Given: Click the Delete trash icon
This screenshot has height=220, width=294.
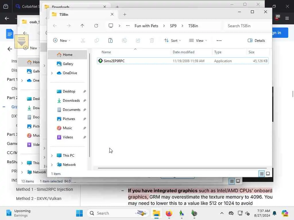Looking at the screenshot, I should 152,41.
